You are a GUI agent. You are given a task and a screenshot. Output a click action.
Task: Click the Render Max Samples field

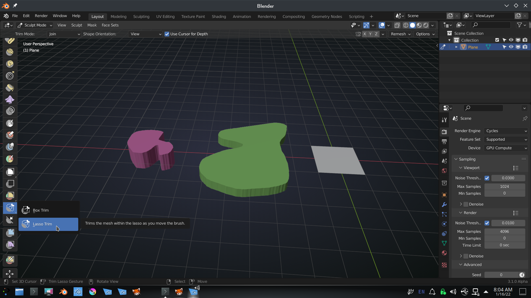tap(504, 232)
